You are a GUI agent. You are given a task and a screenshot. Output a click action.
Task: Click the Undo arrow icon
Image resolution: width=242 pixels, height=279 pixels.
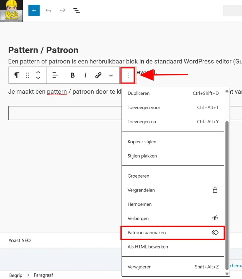coord(48,10)
